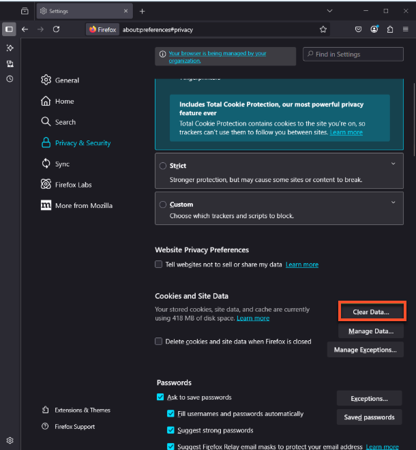Bookmark this page with star icon
416x450 pixels.
tap(323, 29)
